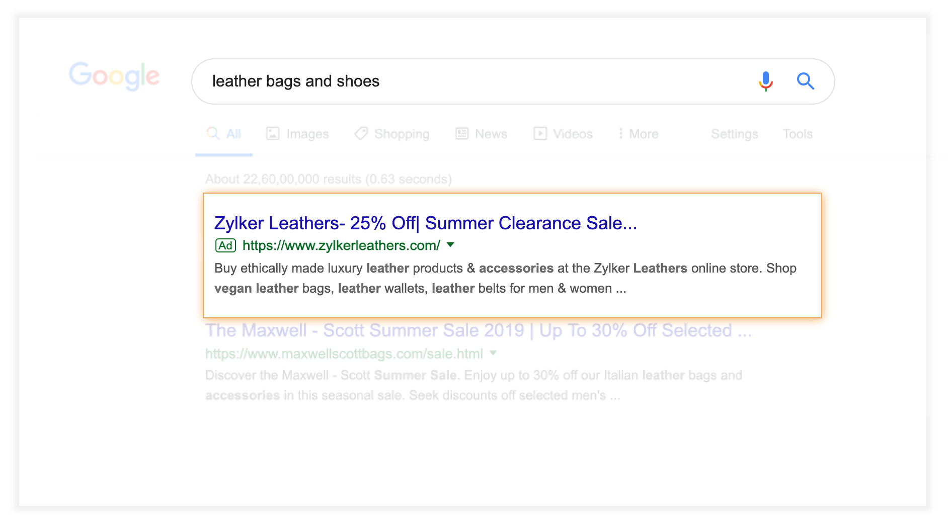Image resolution: width=948 pixels, height=524 pixels.
Task: Click the magnifier icon on All tab
Action: pos(213,133)
